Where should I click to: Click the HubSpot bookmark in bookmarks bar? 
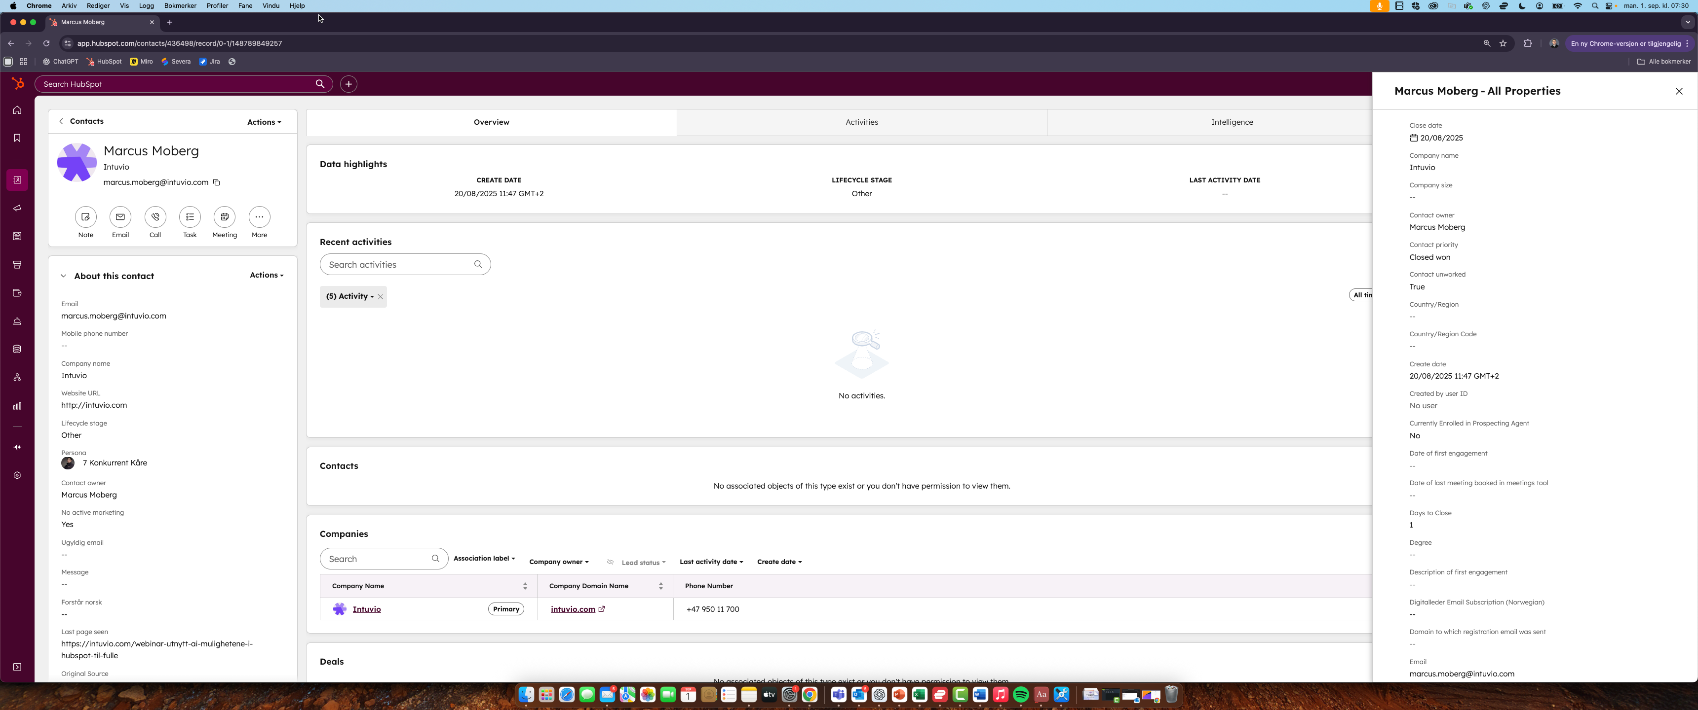[104, 62]
